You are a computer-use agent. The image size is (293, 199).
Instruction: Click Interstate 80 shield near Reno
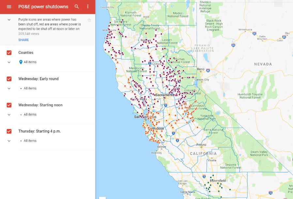(x=208, y=70)
